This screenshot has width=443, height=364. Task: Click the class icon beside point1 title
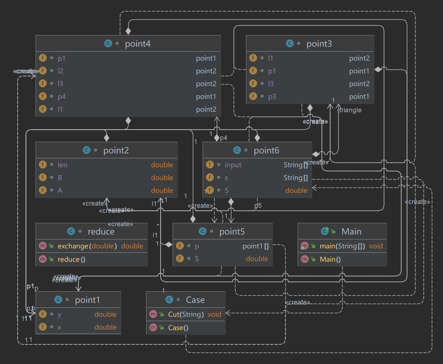pyautogui.click(x=58, y=300)
